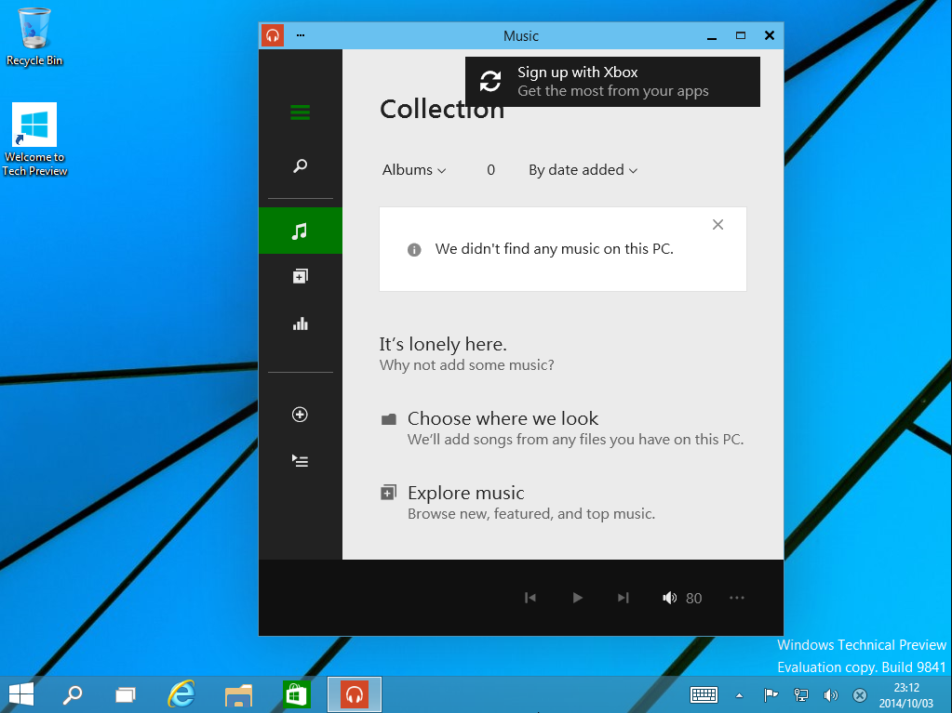Click the sync icon in Xbox banner

coord(490,81)
